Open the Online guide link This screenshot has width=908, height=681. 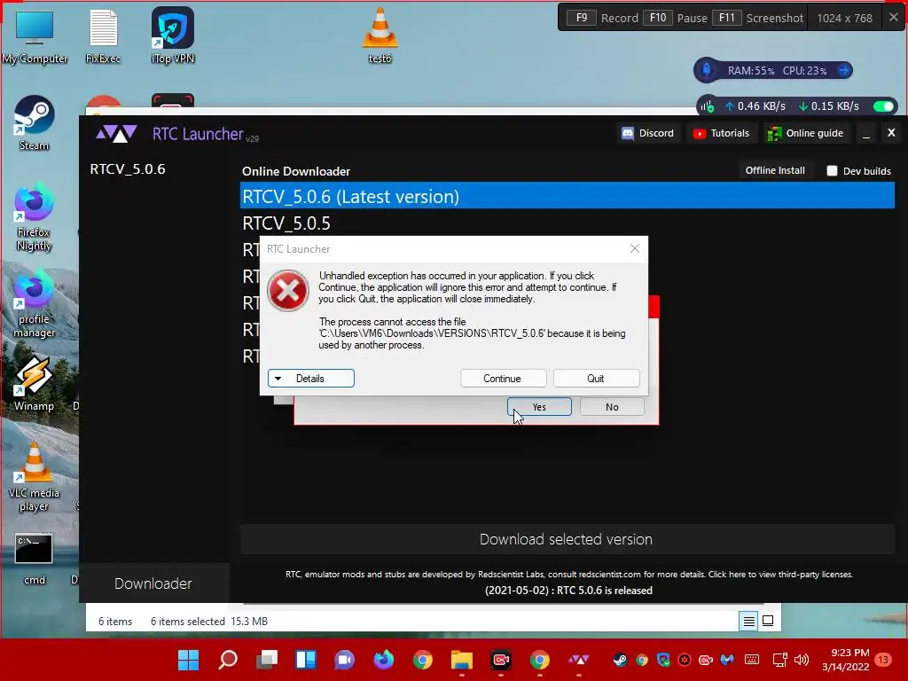pos(805,133)
